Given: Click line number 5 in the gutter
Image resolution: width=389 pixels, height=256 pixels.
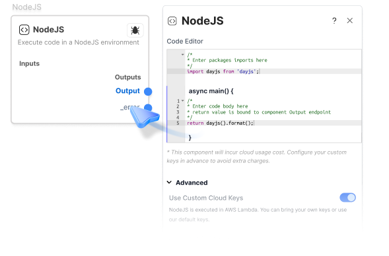Looking at the screenshot, I should click(178, 123).
